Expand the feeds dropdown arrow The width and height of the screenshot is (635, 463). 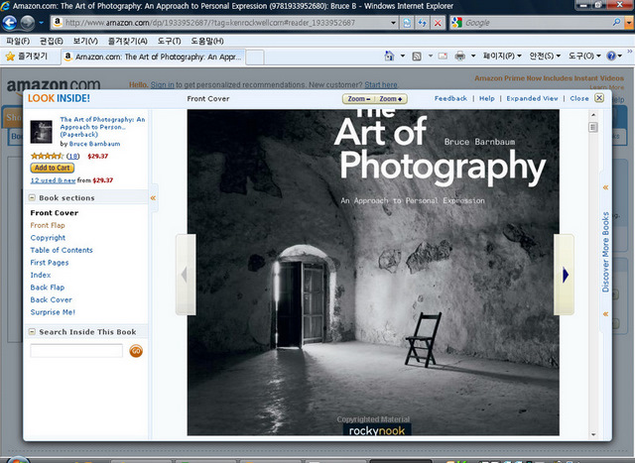tap(431, 56)
